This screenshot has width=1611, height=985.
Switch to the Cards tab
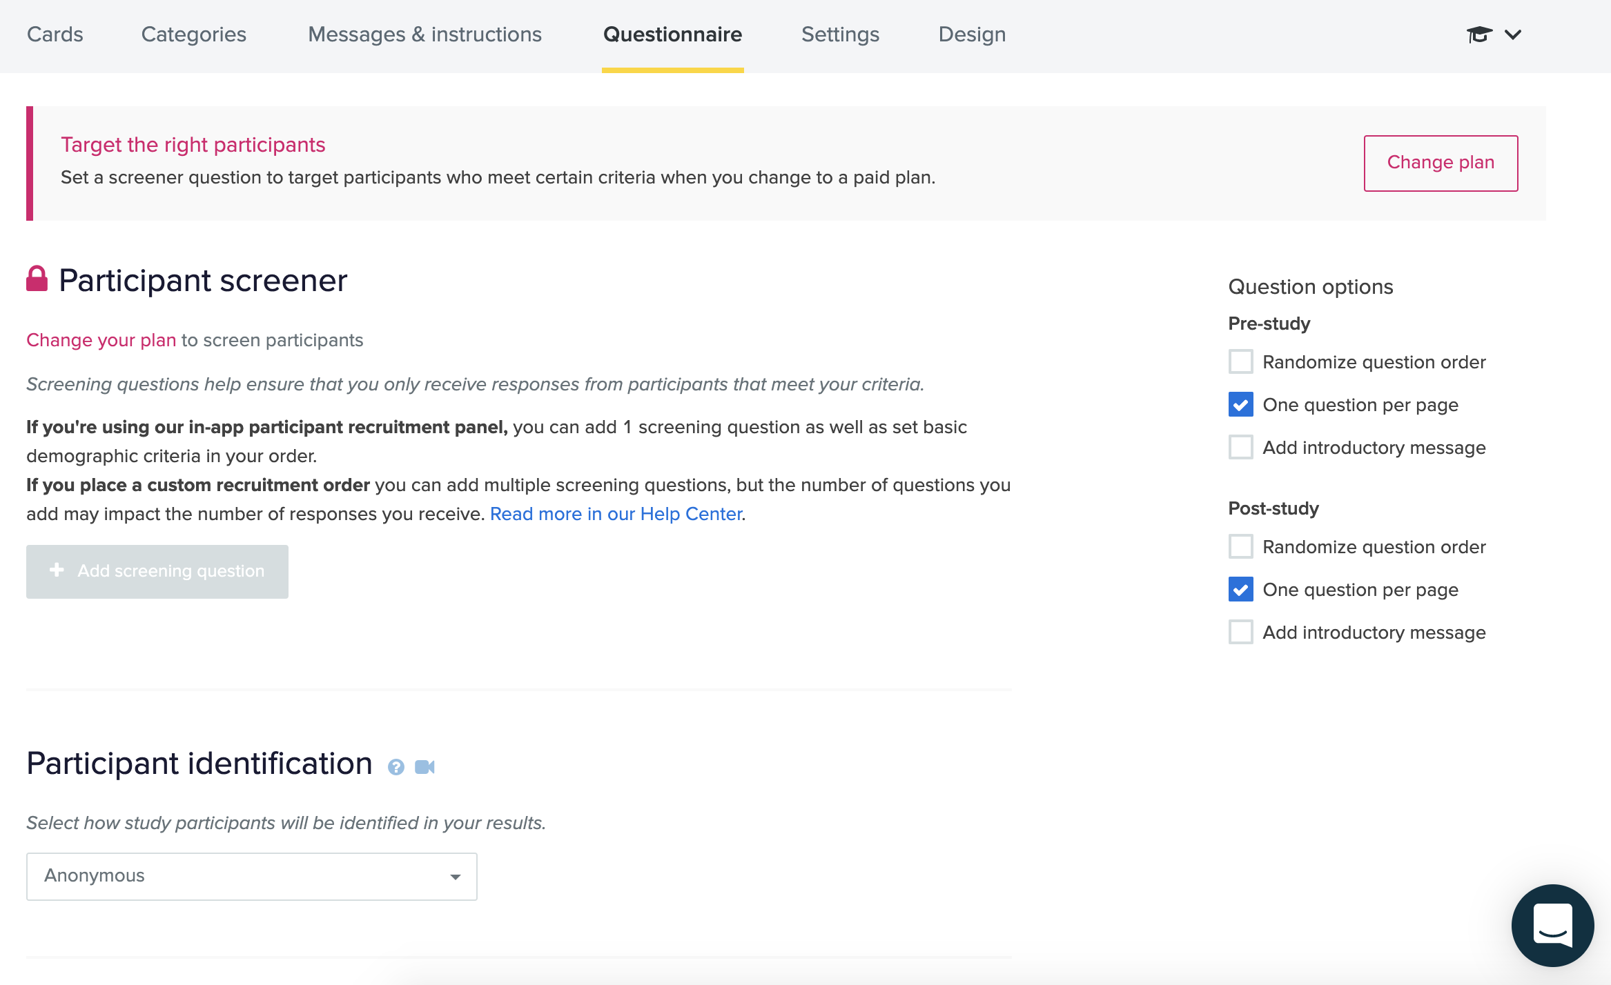[x=55, y=34]
